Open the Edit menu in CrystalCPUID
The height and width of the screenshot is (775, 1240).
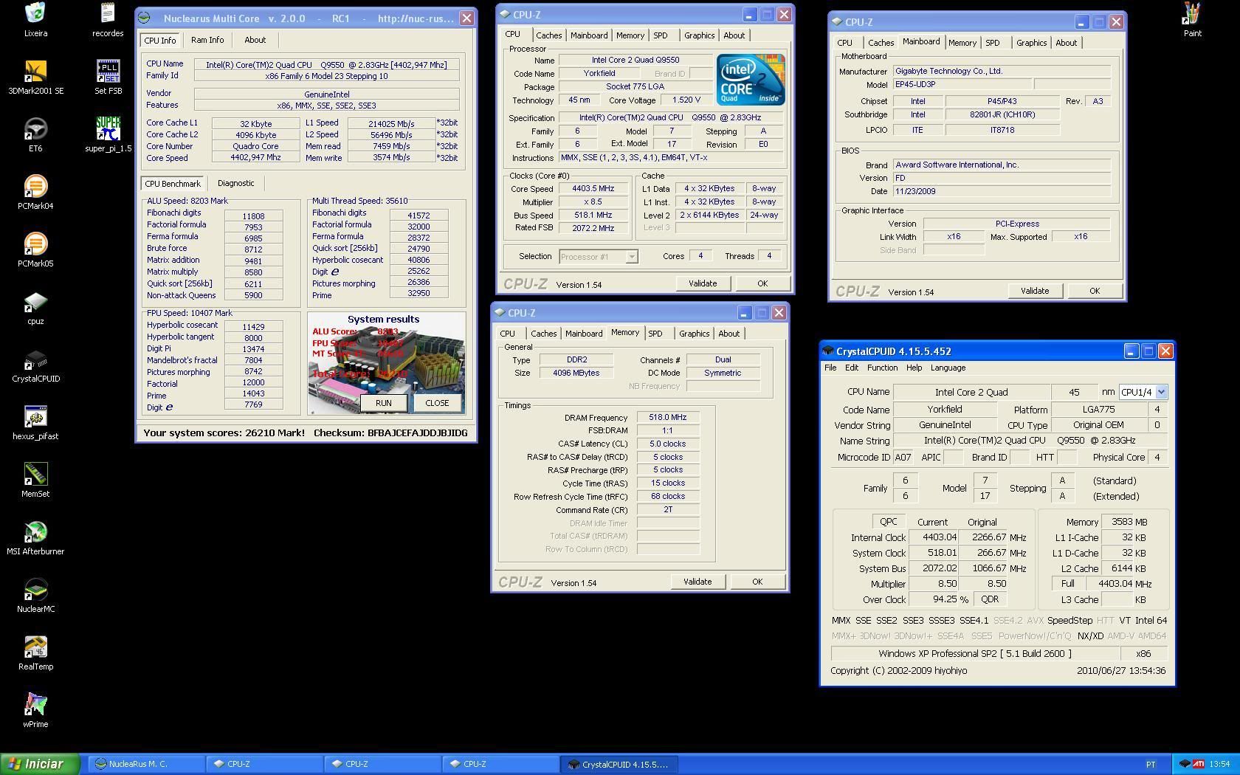852,368
